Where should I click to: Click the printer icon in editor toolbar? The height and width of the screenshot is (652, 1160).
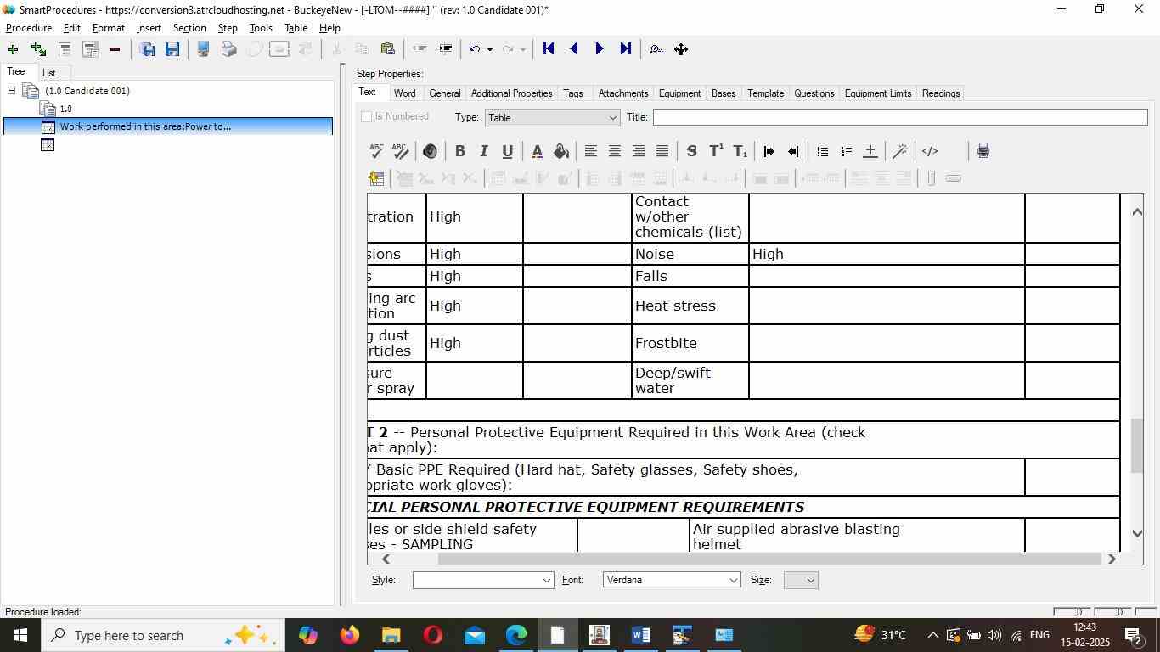coord(983,151)
